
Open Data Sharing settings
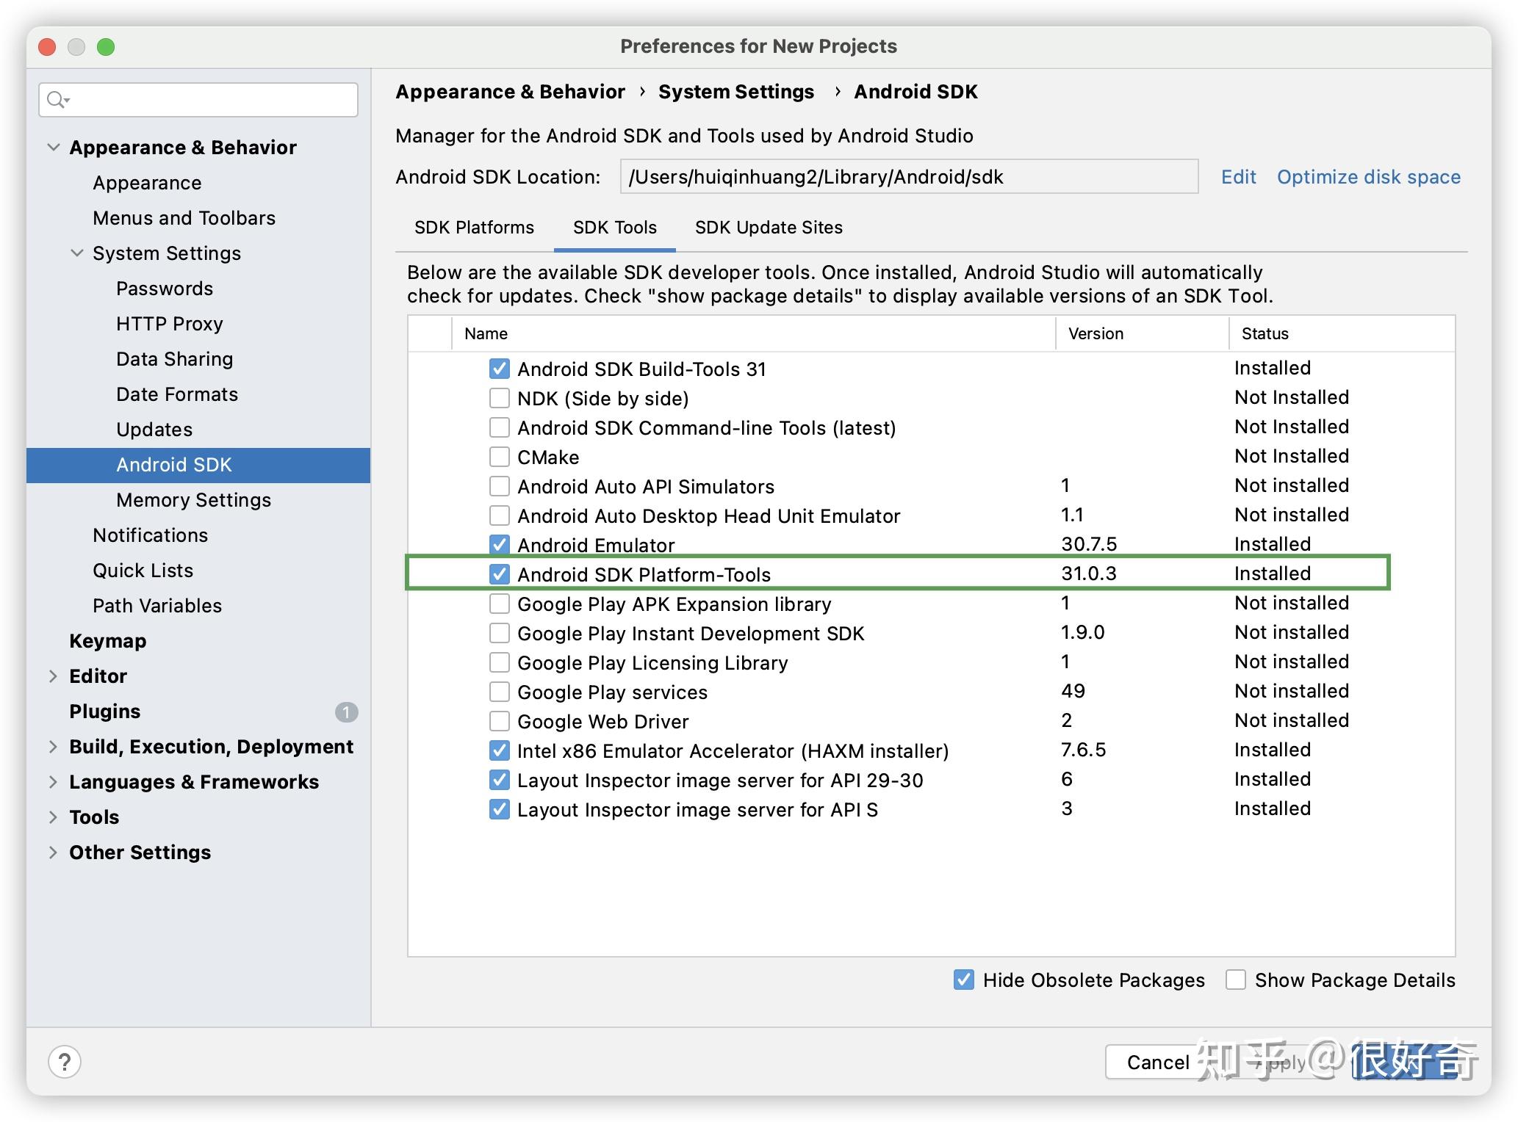click(174, 359)
